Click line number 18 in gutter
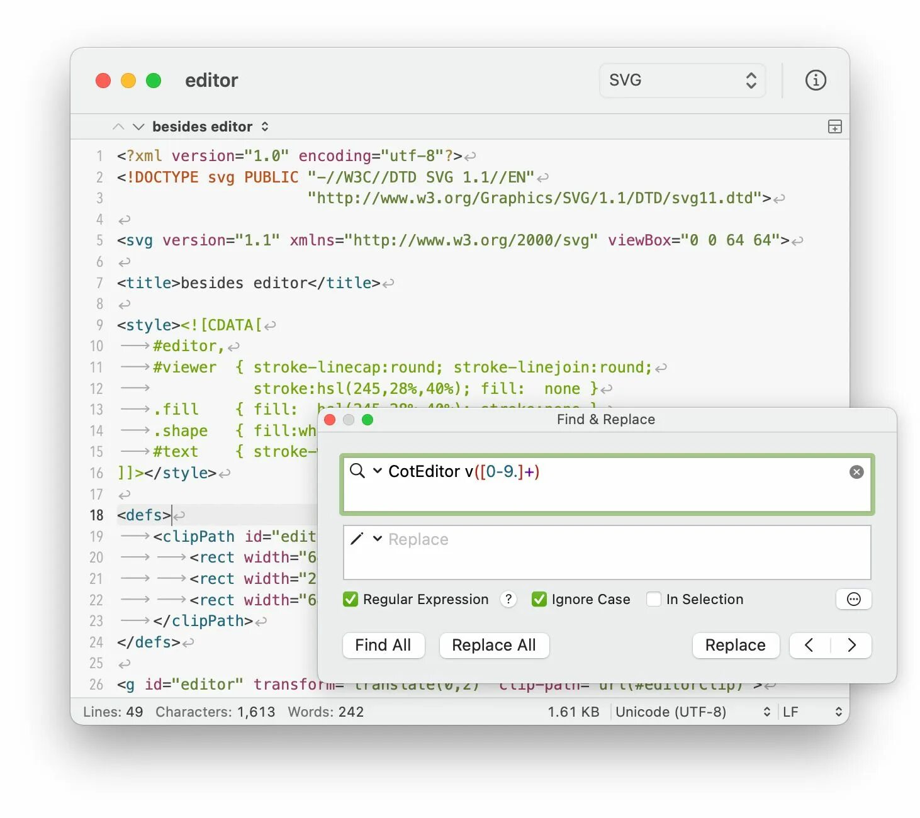The width and height of the screenshot is (920, 818). [x=96, y=515]
